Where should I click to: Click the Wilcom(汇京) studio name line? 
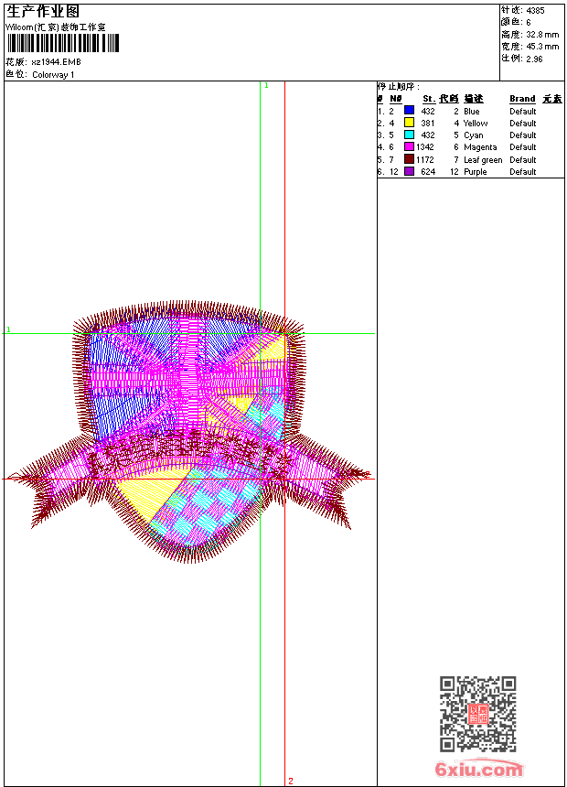pyautogui.click(x=56, y=27)
